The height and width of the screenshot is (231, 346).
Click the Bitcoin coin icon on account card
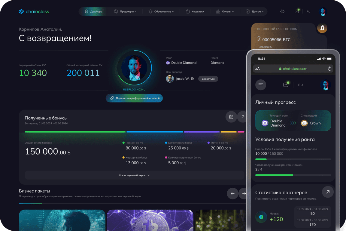322,28
